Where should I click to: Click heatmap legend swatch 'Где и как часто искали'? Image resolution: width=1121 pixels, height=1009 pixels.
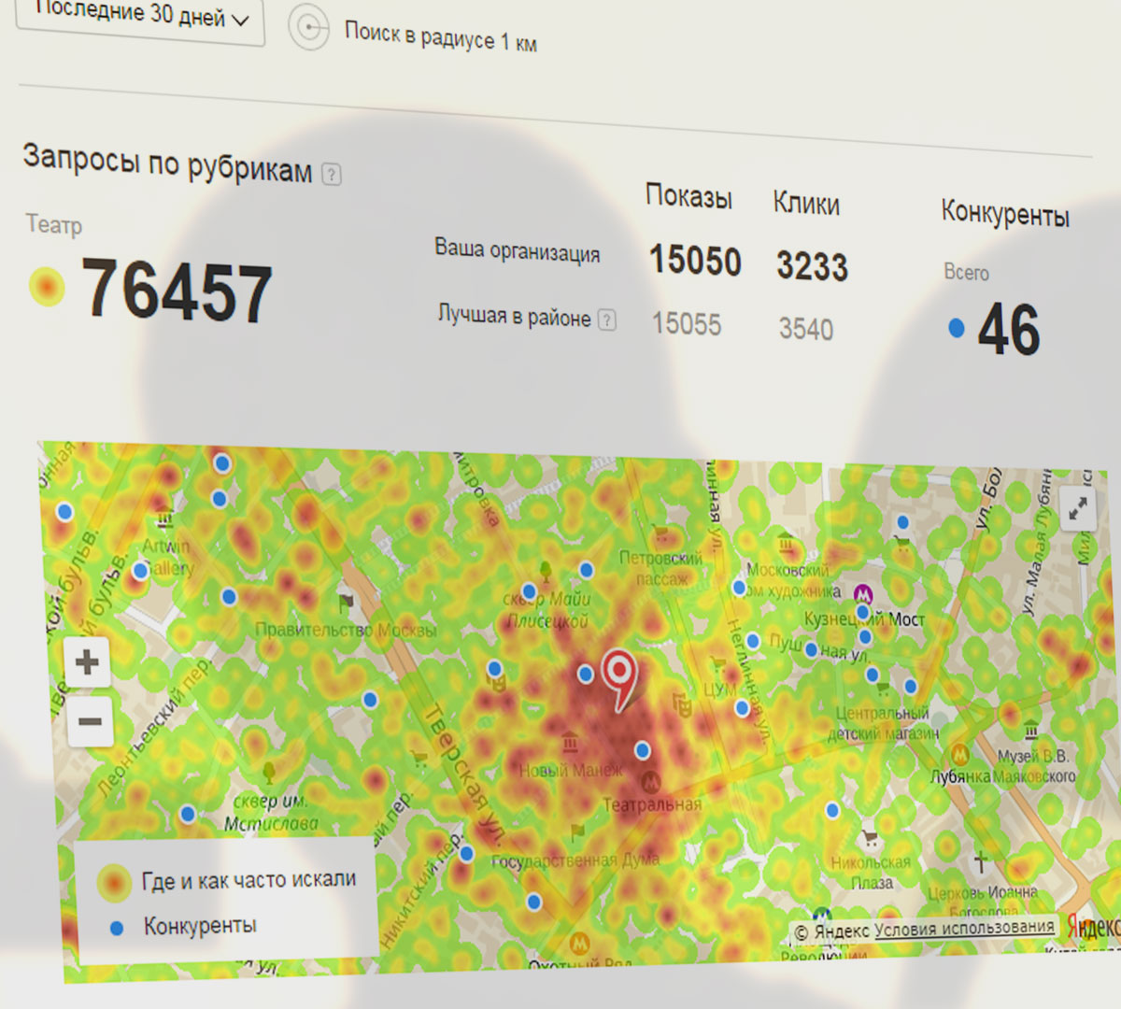click(114, 883)
